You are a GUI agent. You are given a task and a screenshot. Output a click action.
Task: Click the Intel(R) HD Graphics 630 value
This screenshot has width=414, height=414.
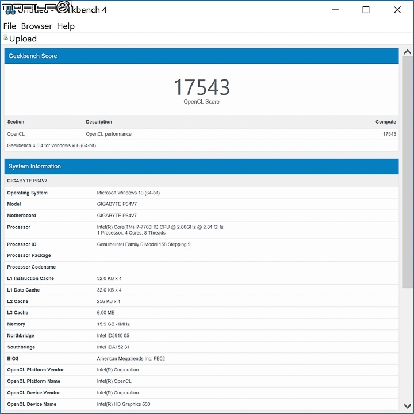coord(123,404)
